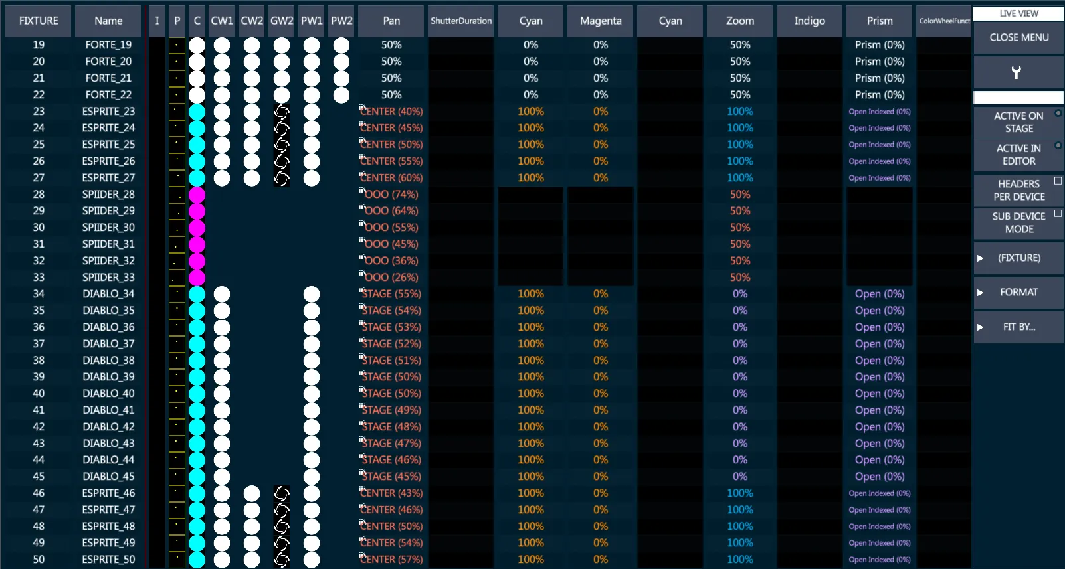Click the Pan column header

[391, 21]
